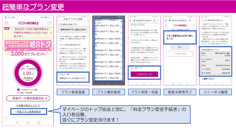The width and height of the screenshot is (236, 132).
Task: Click the 音声500MBプラン 税込1,023円 current plan field
Action: [73, 30]
